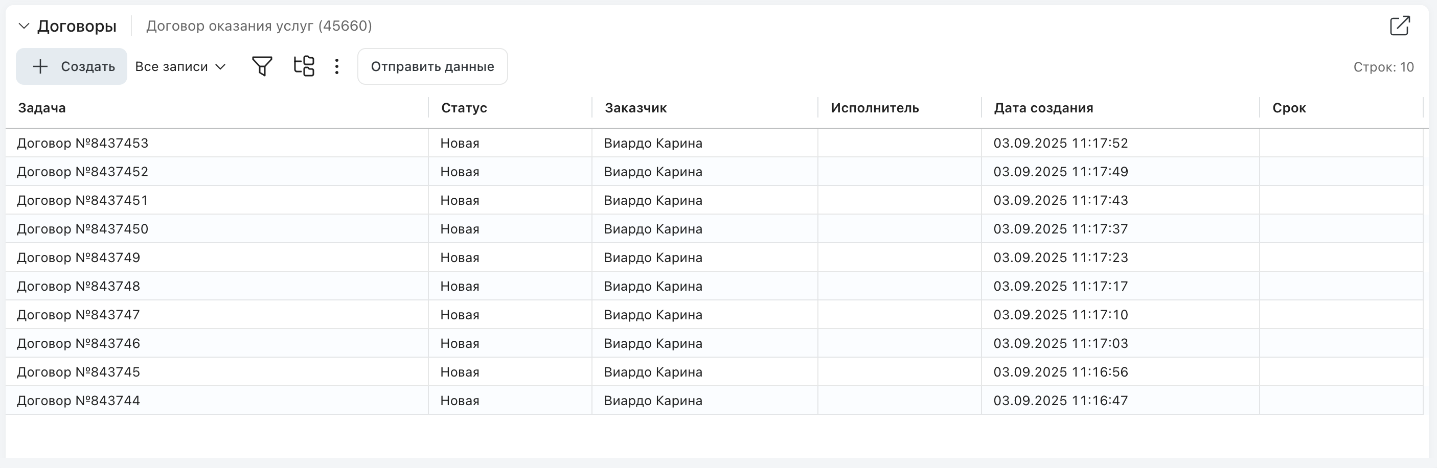Open widget in new window icon
The image size is (1437, 468).
coord(1400,26)
